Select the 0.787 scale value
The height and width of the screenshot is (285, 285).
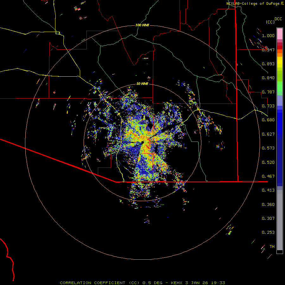268,92
